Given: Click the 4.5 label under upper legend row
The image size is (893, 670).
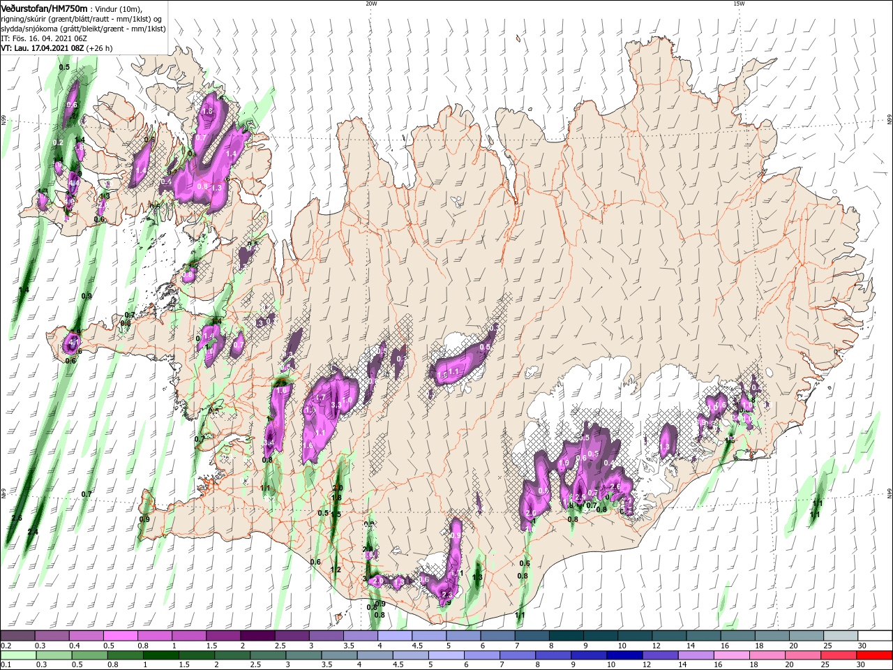Looking at the screenshot, I should (417, 646).
